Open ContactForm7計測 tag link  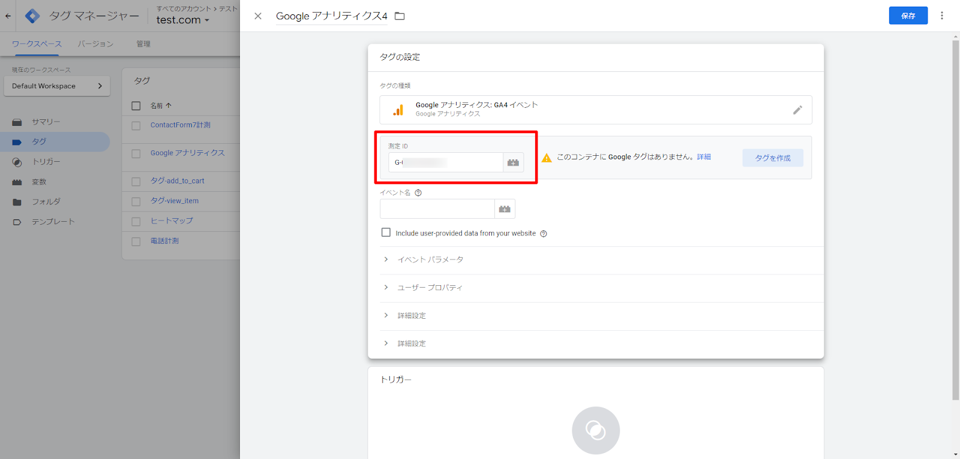click(181, 125)
